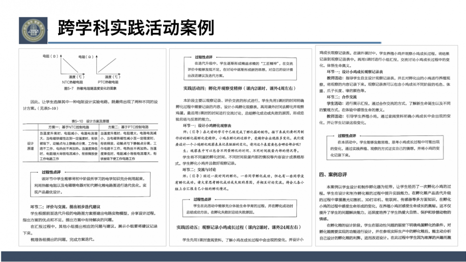Select the 图5-7 figure caption
Screen dimensions: 466x262
click(89, 88)
